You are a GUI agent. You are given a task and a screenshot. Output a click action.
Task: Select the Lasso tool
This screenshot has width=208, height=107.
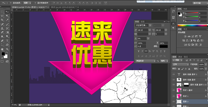click(2, 16)
